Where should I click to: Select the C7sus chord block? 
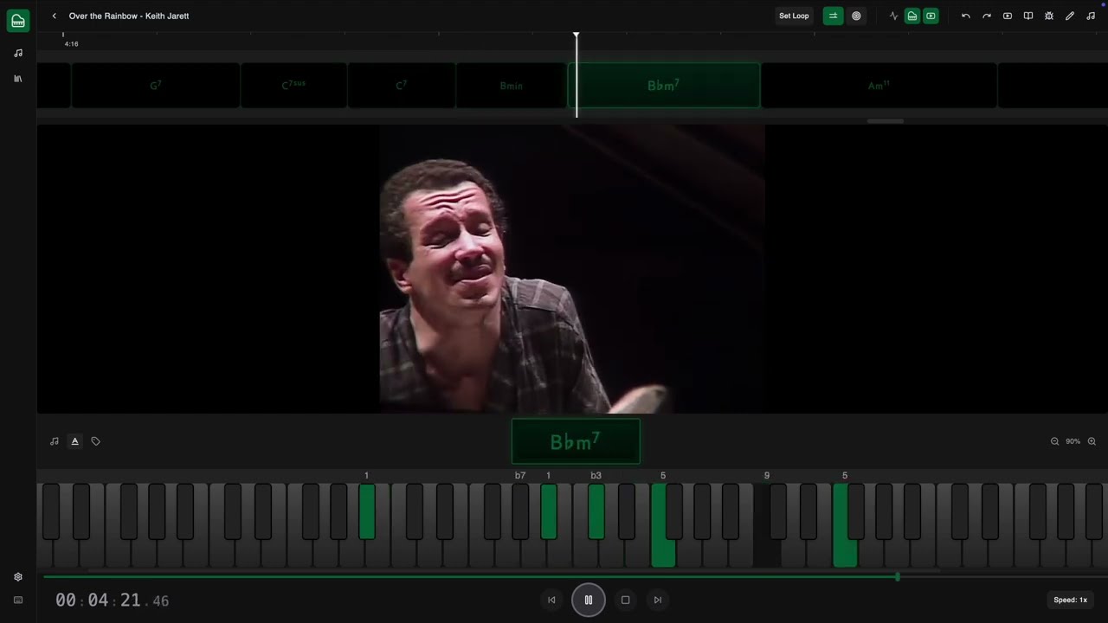[x=293, y=86]
